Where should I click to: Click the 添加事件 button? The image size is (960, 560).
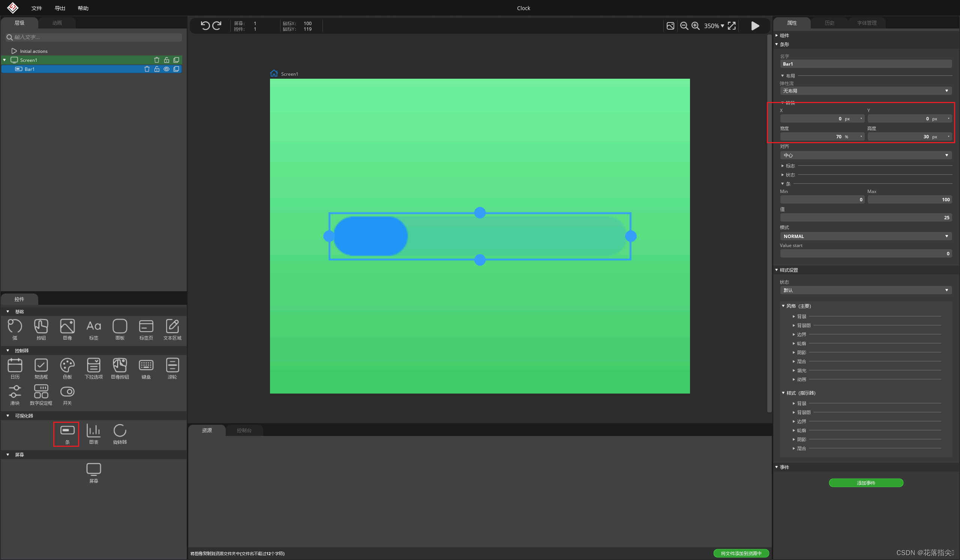[x=865, y=483]
